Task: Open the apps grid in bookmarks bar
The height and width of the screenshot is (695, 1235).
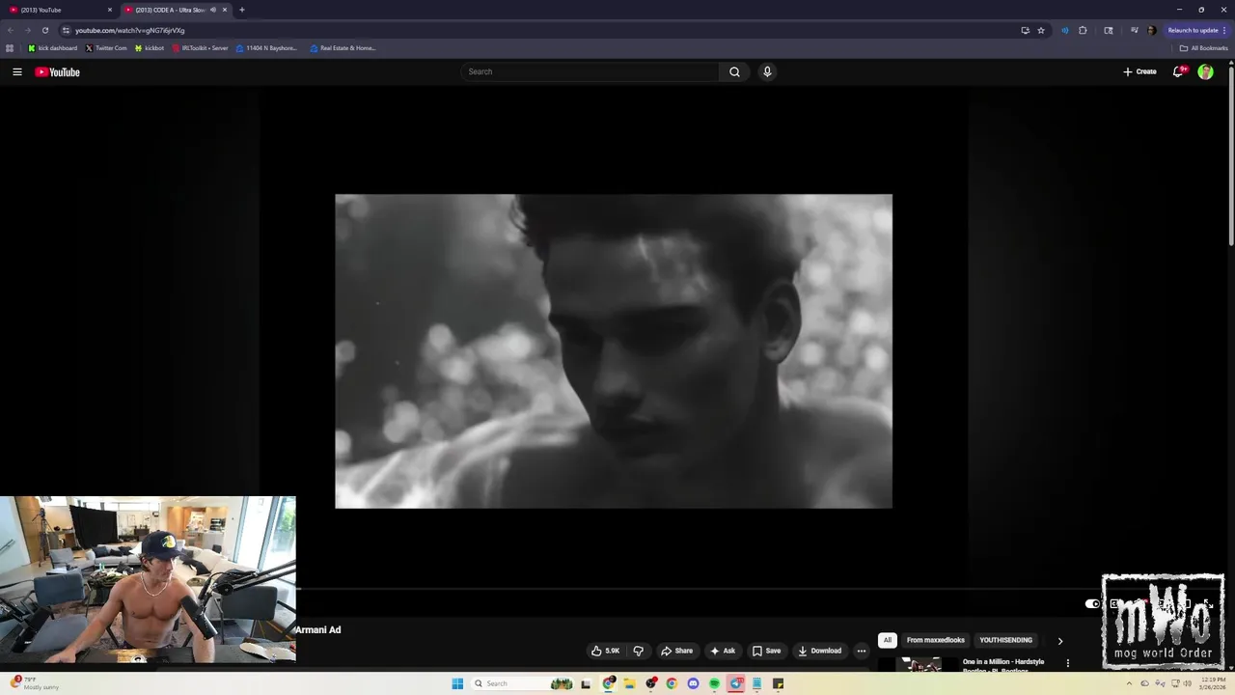Action: point(10,48)
